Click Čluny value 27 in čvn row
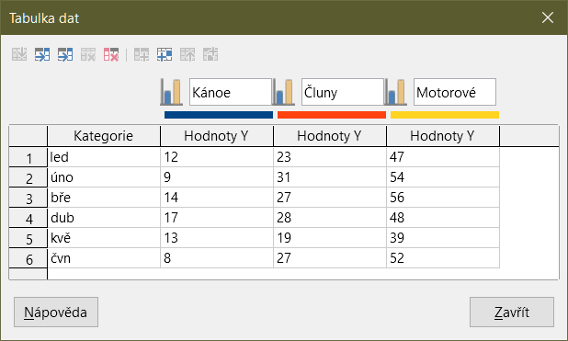This screenshot has width=568, height=341. [x=330, y=258]
